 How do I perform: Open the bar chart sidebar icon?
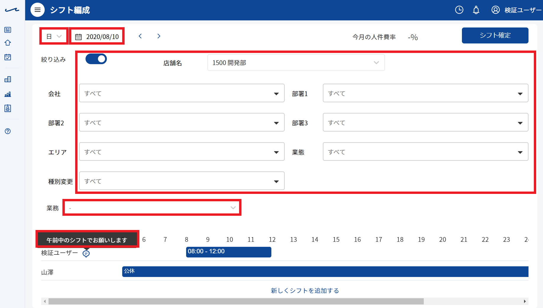8,94
